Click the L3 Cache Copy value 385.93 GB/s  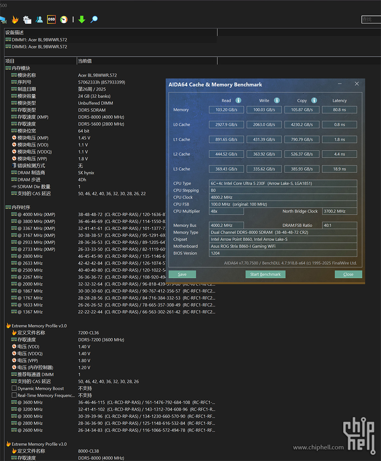[x=302, y=169]
